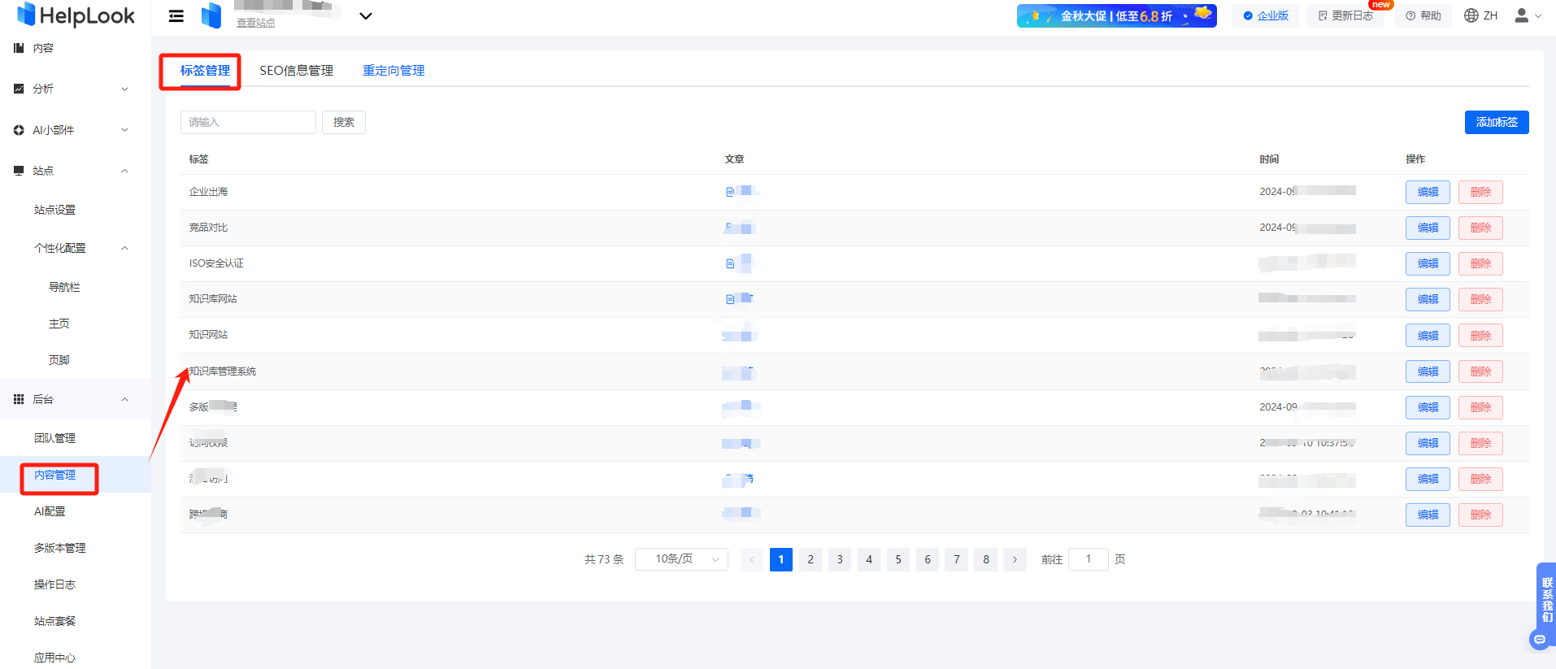Edit the 知识网站 tag
The image size is (1556, 669).
pos(1428,336)
